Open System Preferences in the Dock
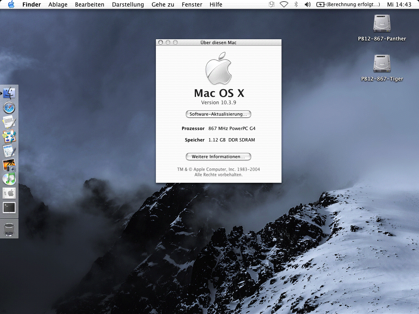 (9, 193)
